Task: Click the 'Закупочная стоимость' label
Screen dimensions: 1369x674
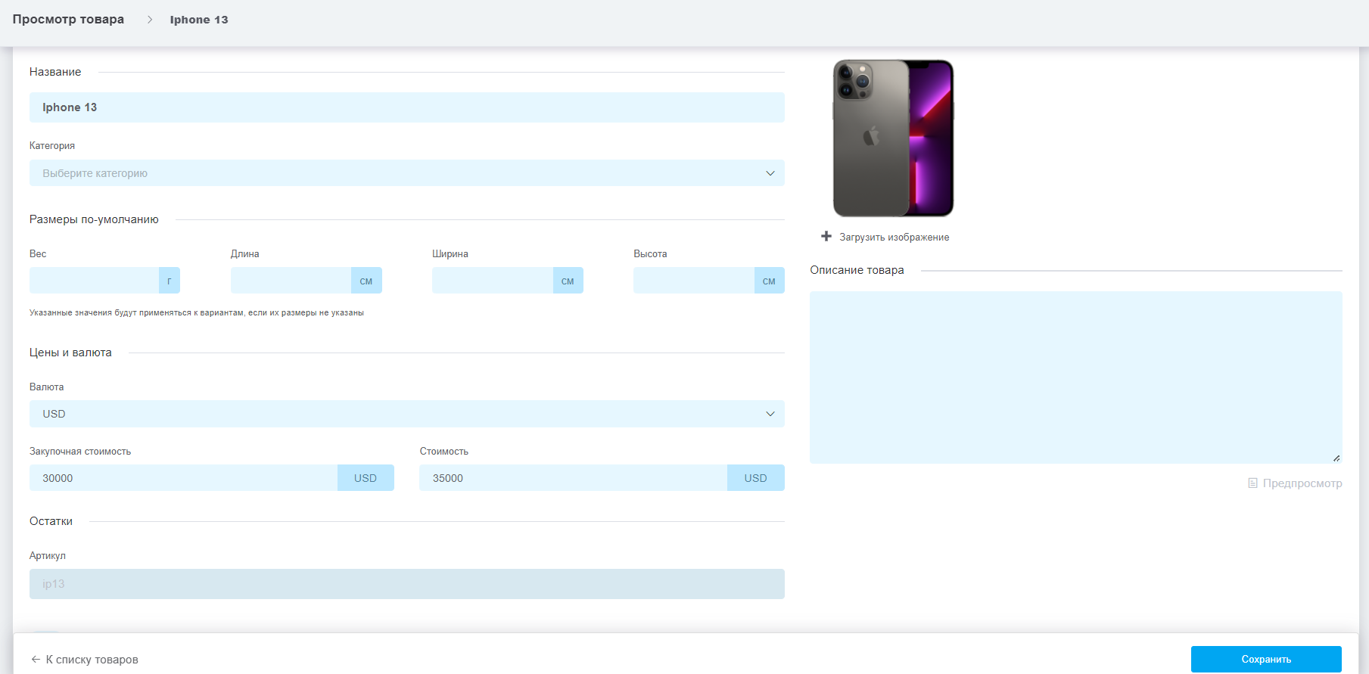Action: tap(80, 452)
